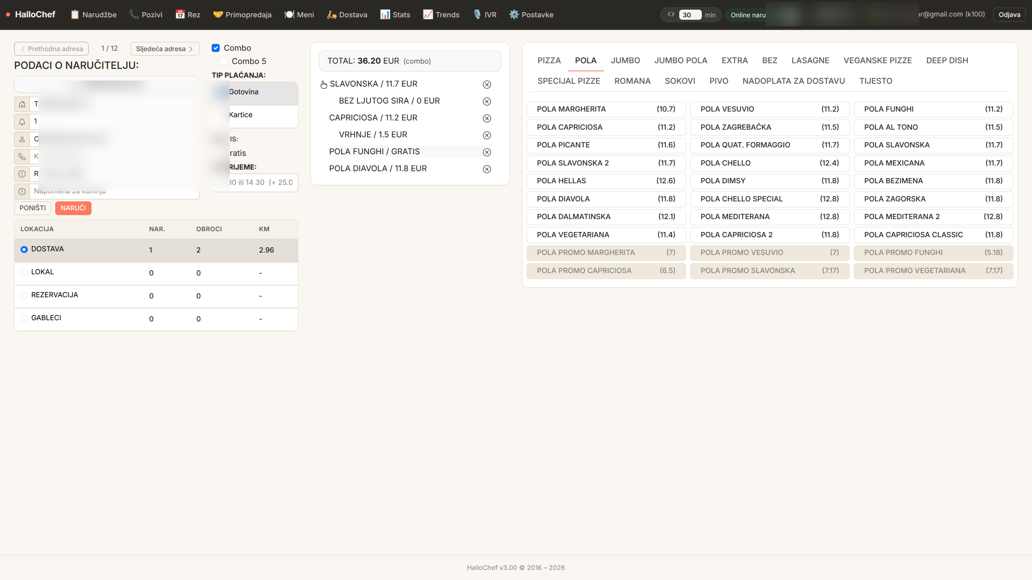Viewport: 1032px width, 580px height.
Task: Go to Sljedeća adresa
Action: click(x=164, y=49)
